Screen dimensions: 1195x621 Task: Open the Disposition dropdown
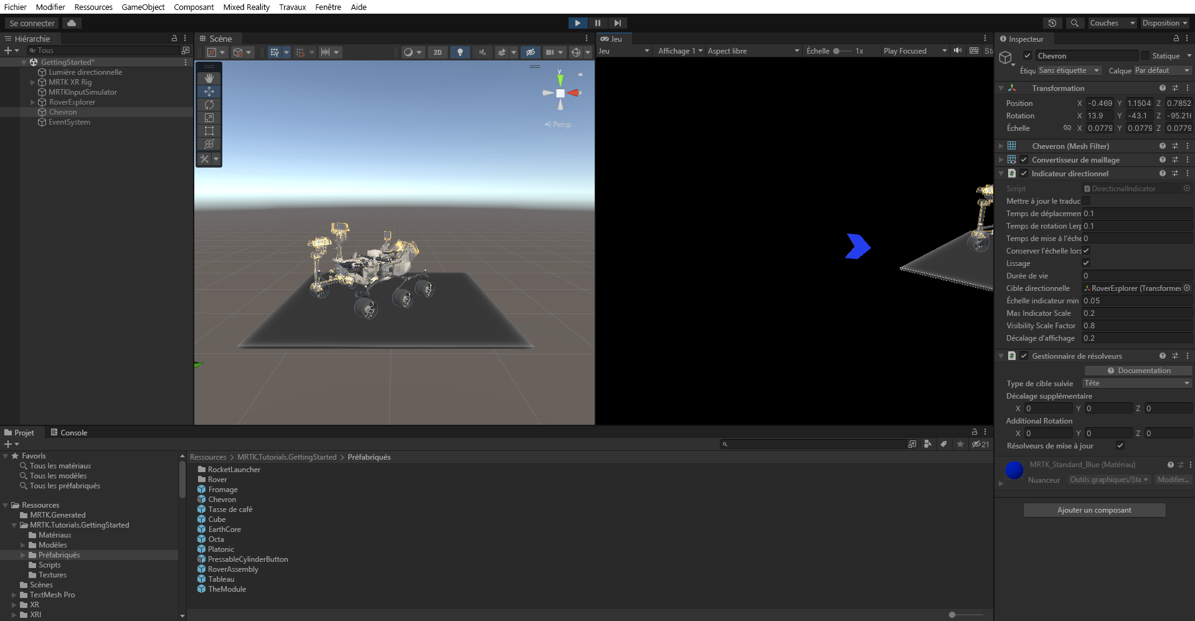(1164, 23)
